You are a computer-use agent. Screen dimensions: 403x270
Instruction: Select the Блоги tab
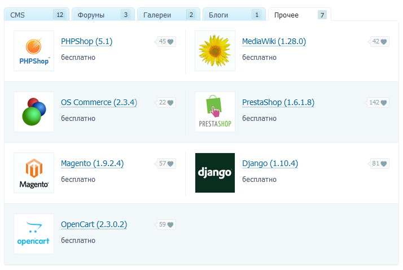(234, 15)
